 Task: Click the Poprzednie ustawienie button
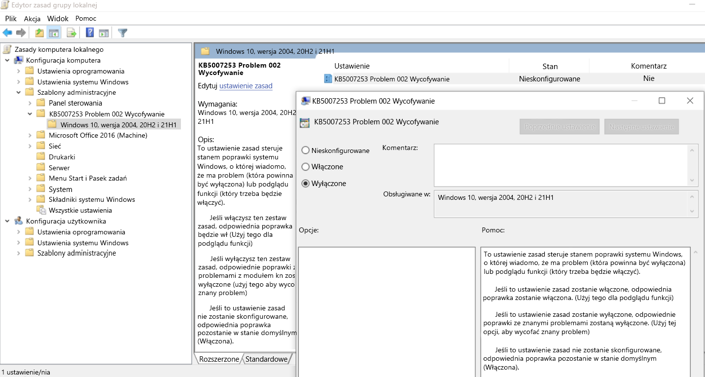[x=560, y=127]
